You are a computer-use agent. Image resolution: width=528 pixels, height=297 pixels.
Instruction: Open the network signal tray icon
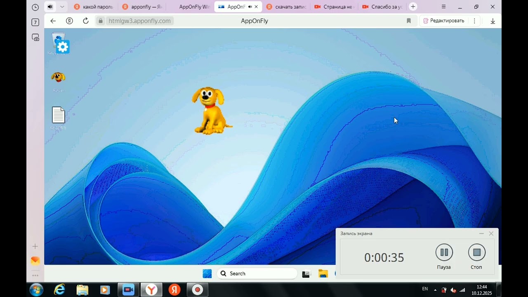click(x=462, y=290)
